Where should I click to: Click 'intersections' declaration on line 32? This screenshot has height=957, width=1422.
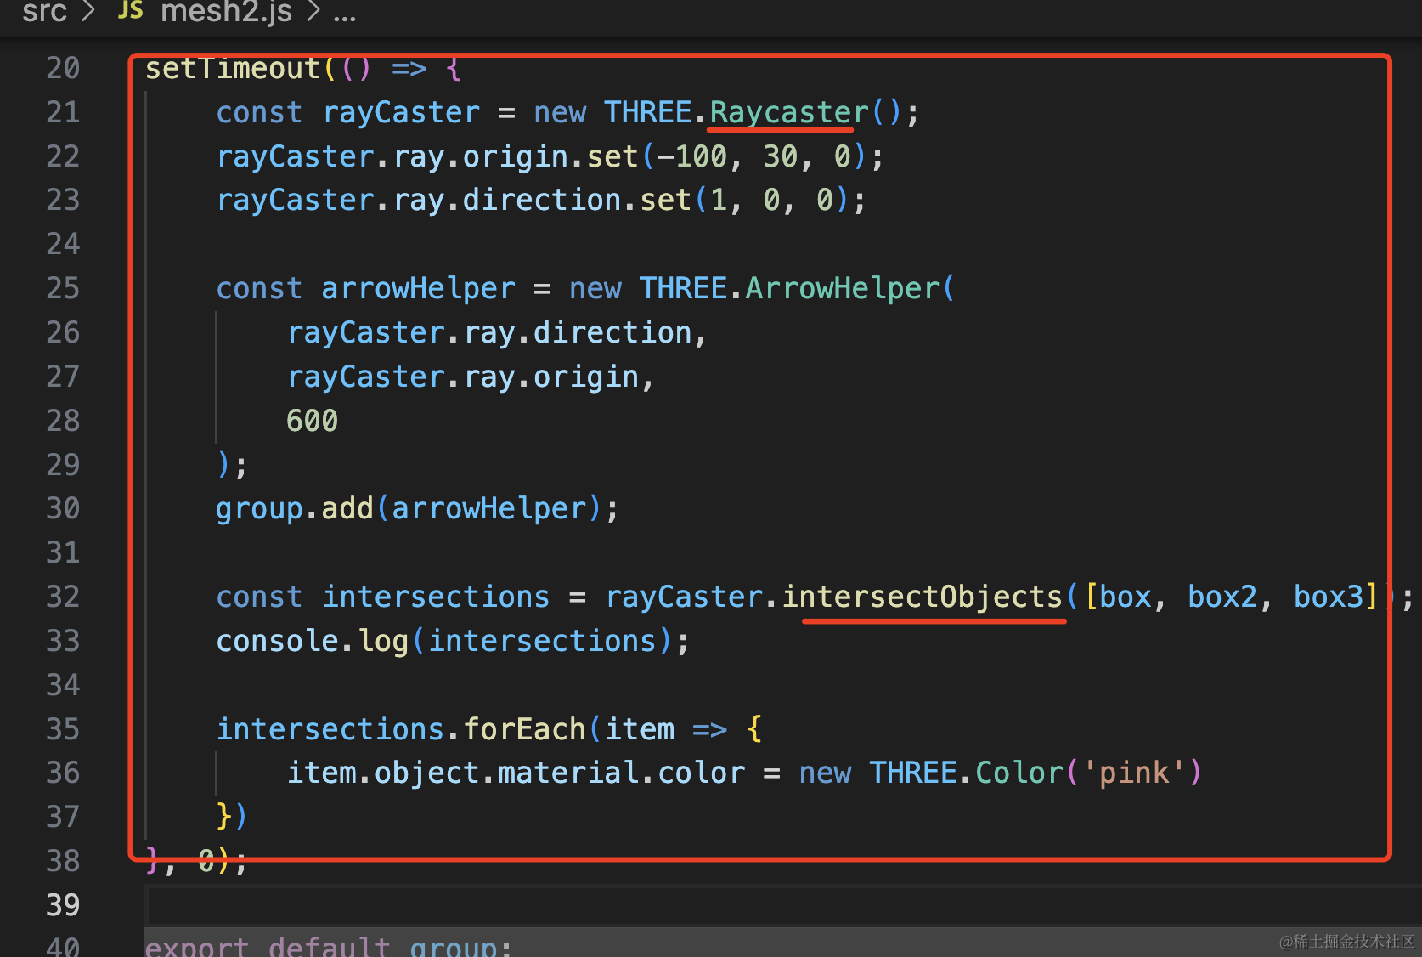coord(437,597)
